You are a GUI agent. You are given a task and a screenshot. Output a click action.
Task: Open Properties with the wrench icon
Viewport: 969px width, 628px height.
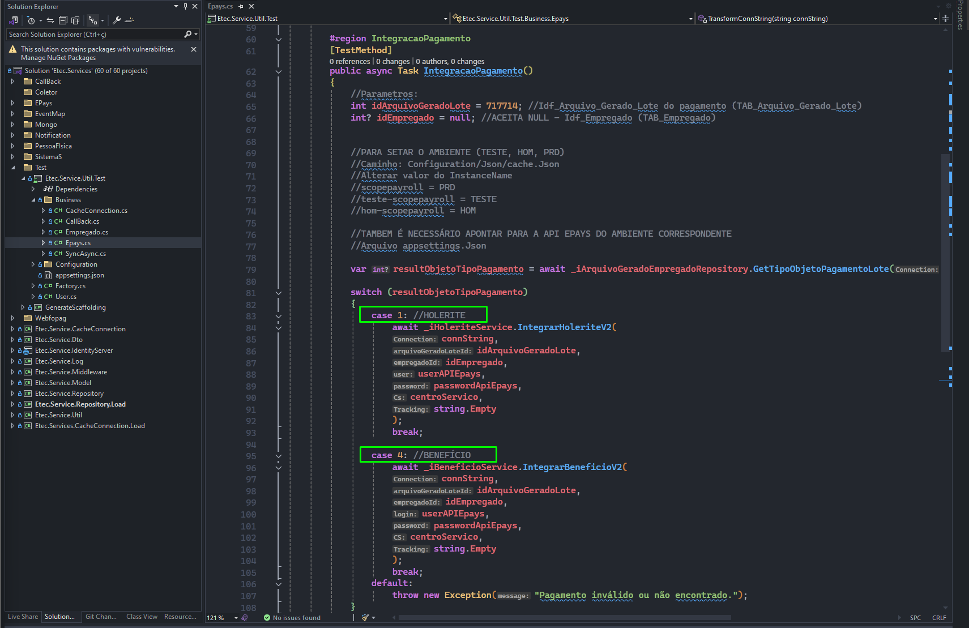117,20
